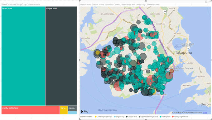This screenshot has width=212, height=120.
Task: Click the Moth plant legend swatch
Action: [161, 117]
